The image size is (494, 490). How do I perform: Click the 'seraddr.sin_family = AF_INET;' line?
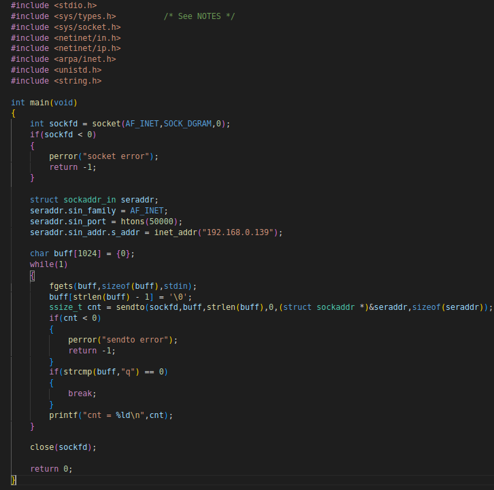99,211
